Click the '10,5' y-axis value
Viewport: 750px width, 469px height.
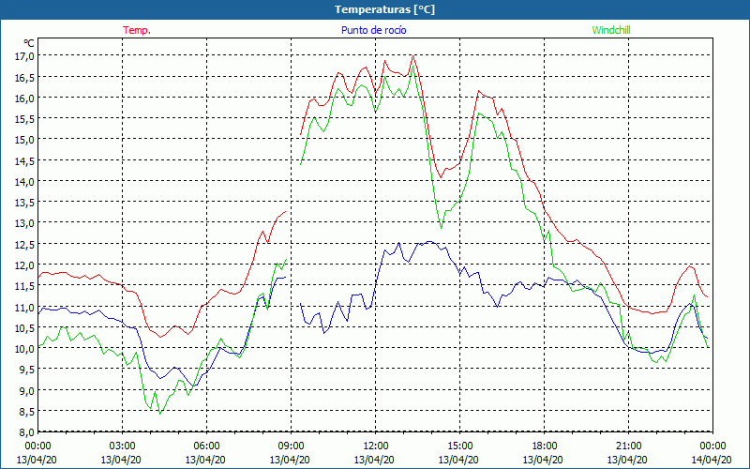pyautogui.click(x=25, y=327)
